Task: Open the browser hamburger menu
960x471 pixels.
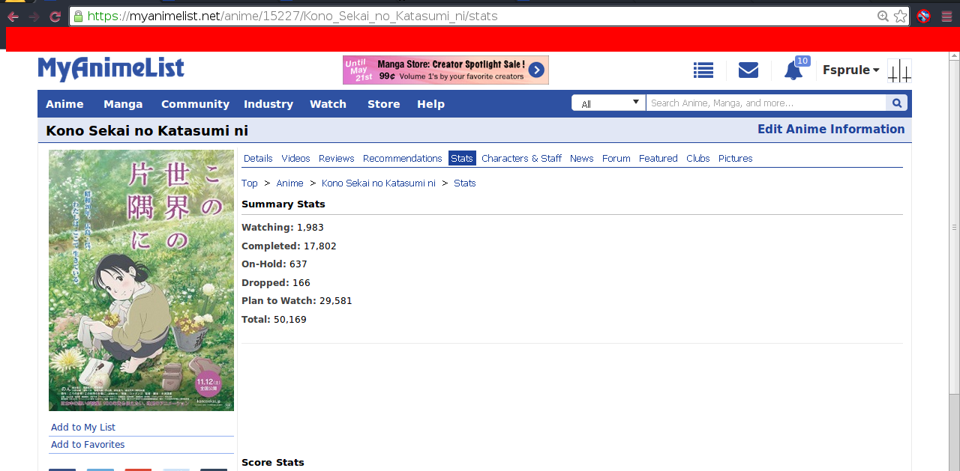Action: (x=946, y=16)
